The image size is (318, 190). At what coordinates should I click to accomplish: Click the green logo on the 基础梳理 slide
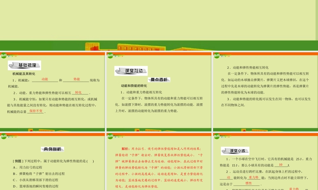coord(3,55)
